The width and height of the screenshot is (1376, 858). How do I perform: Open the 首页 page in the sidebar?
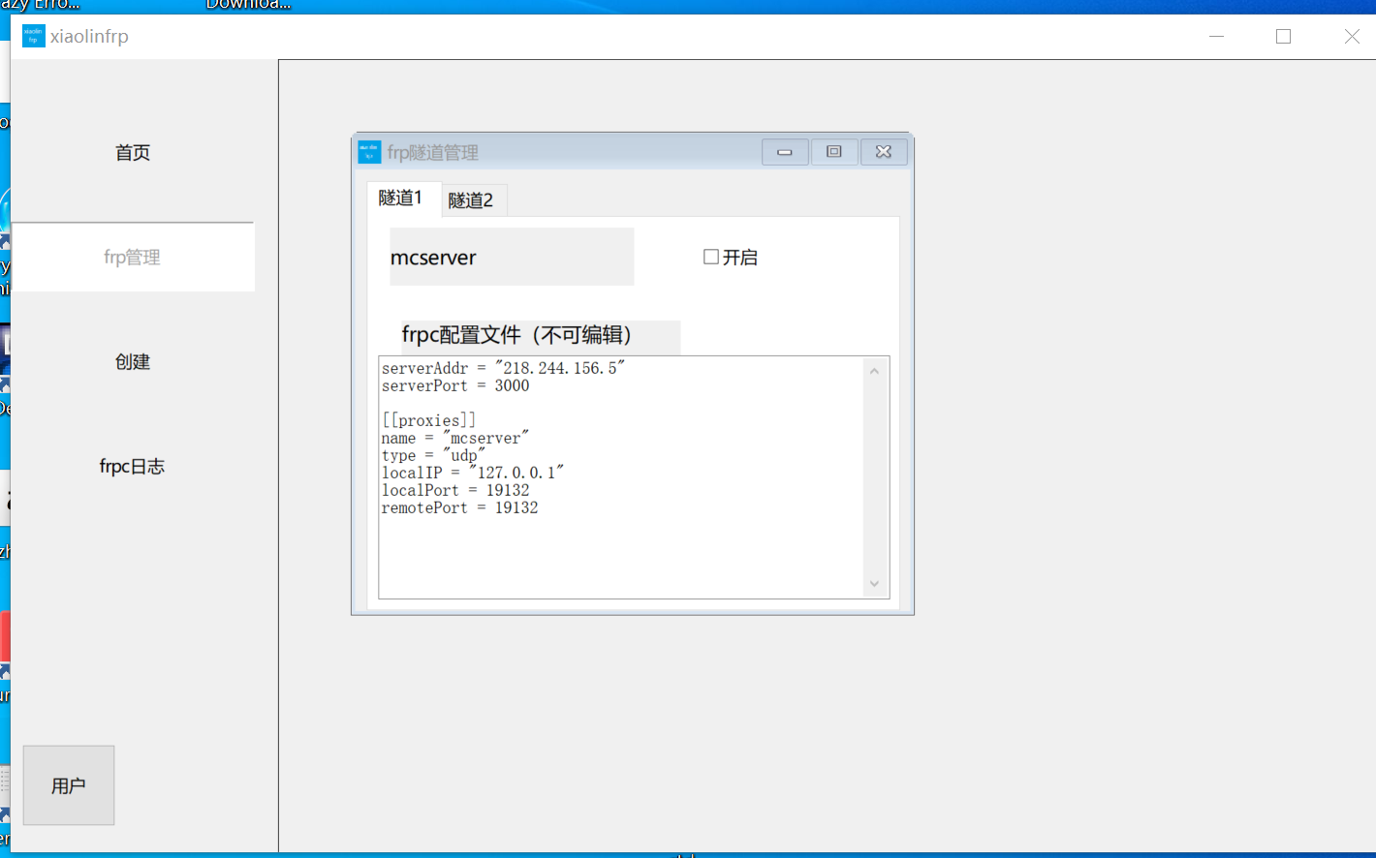click(132, 152)
